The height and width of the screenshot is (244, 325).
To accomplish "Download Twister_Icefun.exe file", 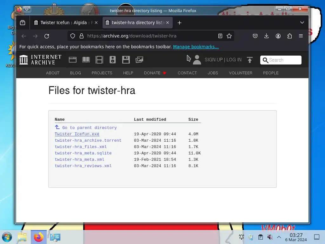I will coord(77,134).
